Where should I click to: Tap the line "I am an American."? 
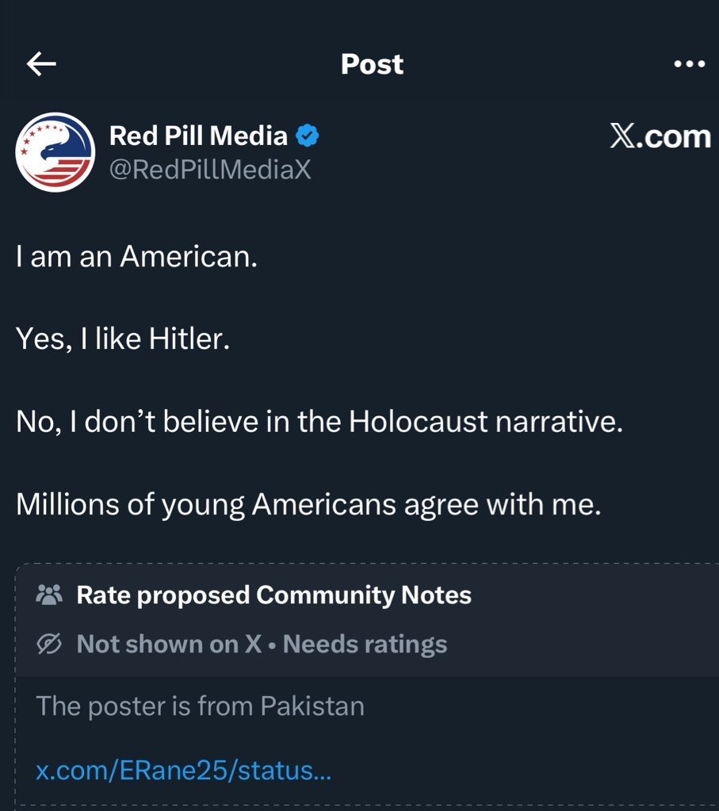pyautogui.click(x=136, y=258)
